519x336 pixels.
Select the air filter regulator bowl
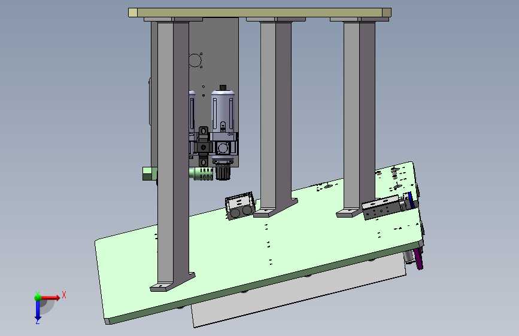point(223,111)
